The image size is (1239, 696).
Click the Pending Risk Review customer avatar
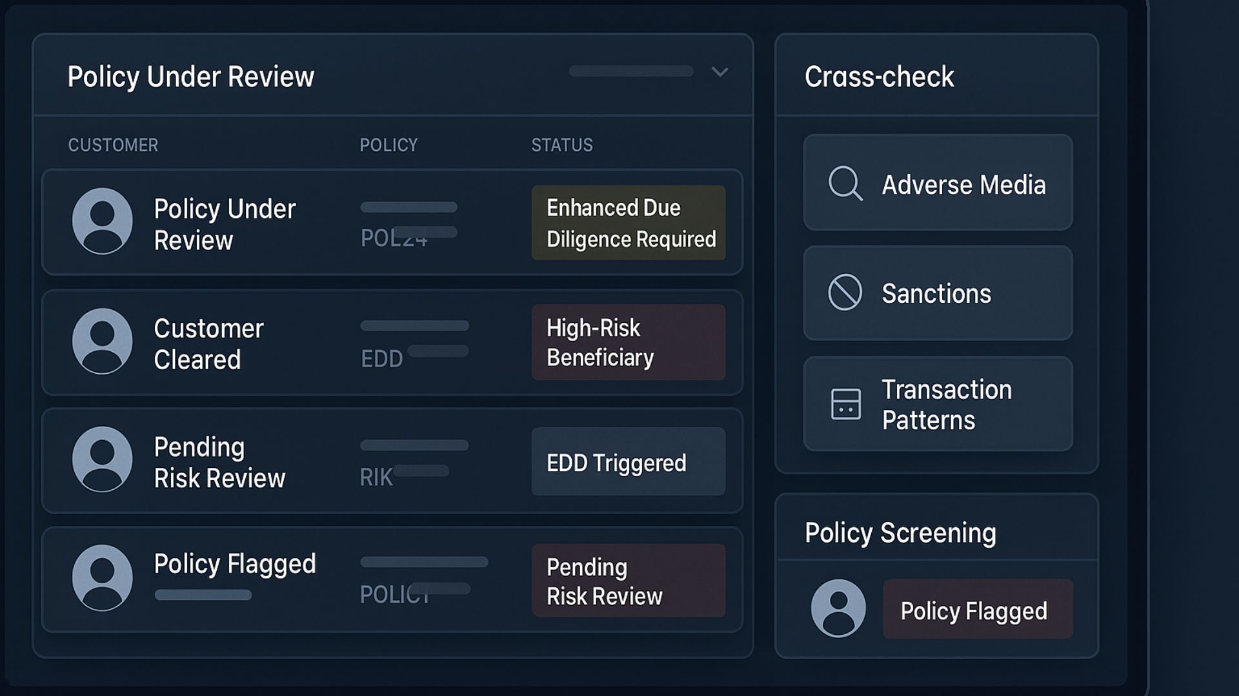pos(102,459)
